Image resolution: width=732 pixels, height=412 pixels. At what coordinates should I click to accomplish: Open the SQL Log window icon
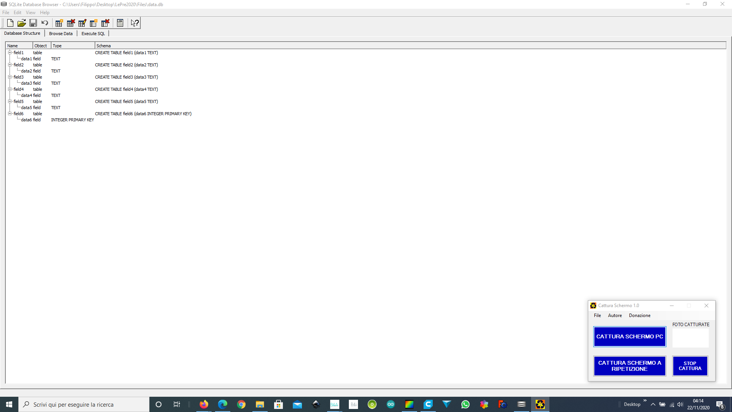[120, 23]
